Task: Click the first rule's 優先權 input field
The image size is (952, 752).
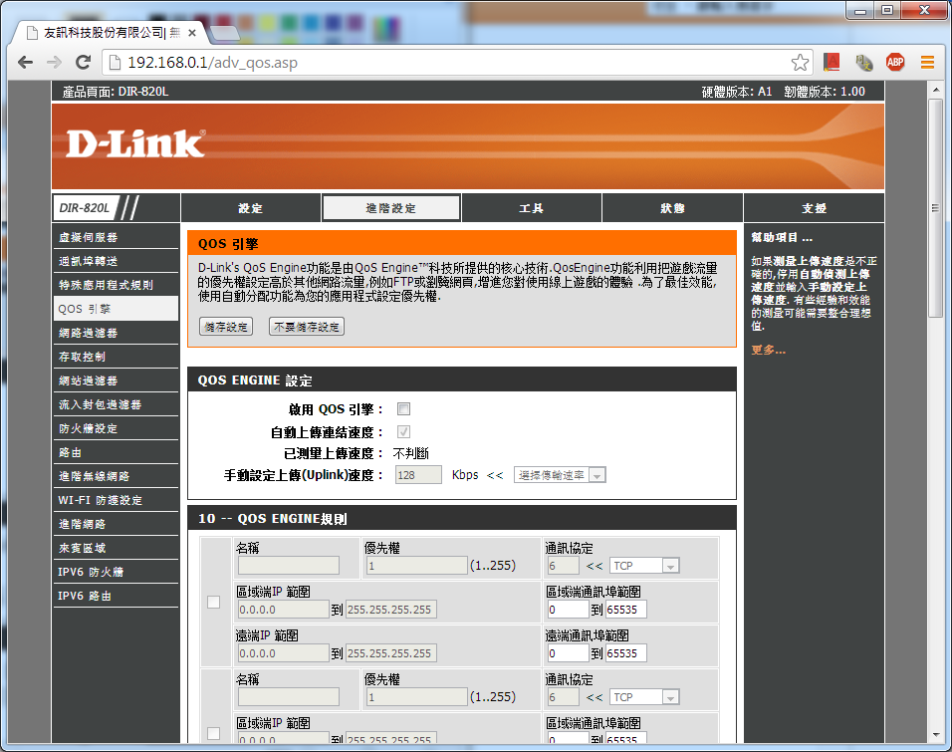Action: coord(416,566)
